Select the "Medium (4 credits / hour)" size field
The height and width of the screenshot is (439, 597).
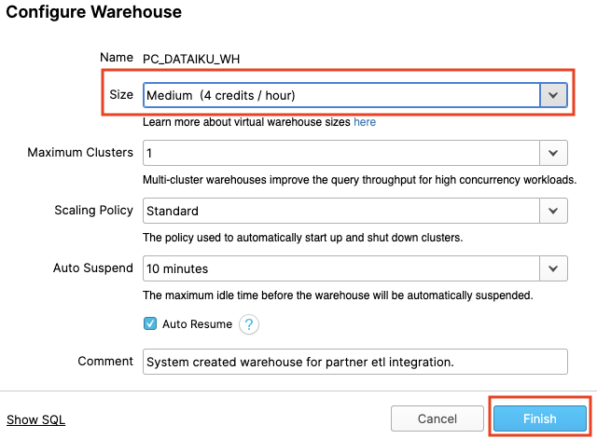[340, 95]
